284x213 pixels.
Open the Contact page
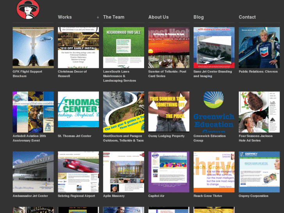[247, 17]
